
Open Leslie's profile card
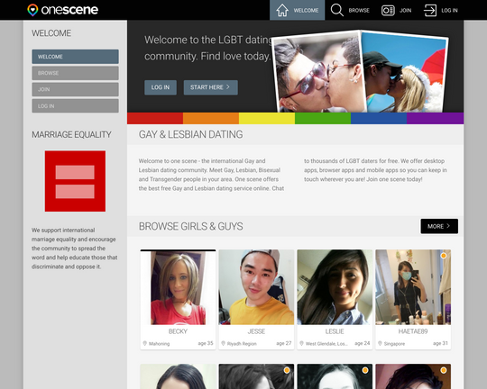[x=335, y=300]
